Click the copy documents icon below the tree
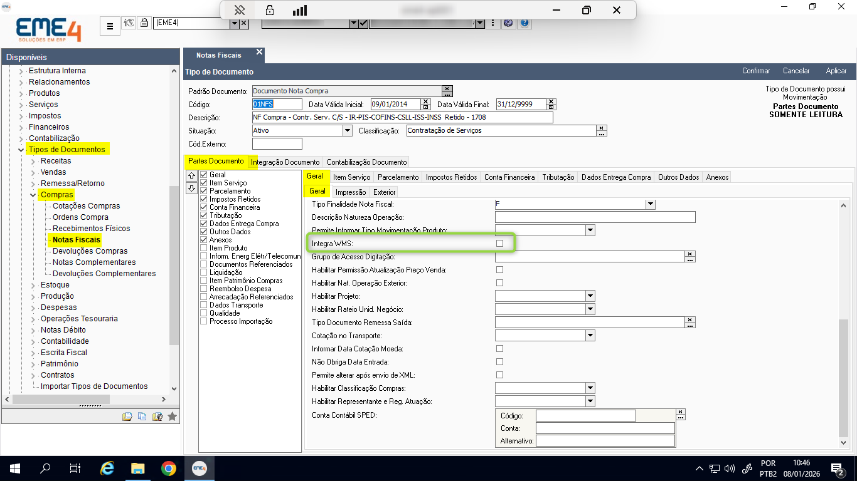Image resolution: width=857 pixels, height=481 pixels. point(142,416)
